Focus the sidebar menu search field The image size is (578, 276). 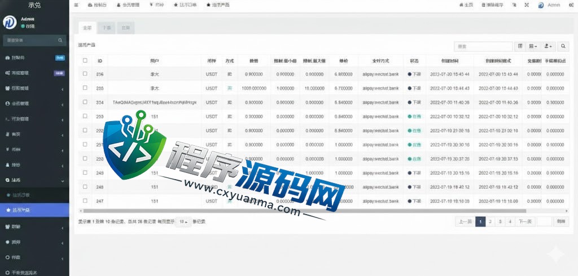30,40
